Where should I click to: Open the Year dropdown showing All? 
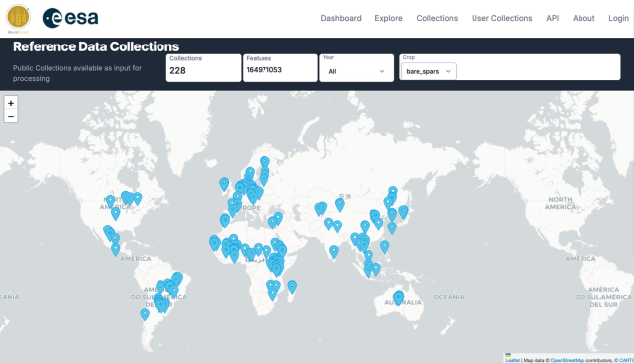coord(357,71)
